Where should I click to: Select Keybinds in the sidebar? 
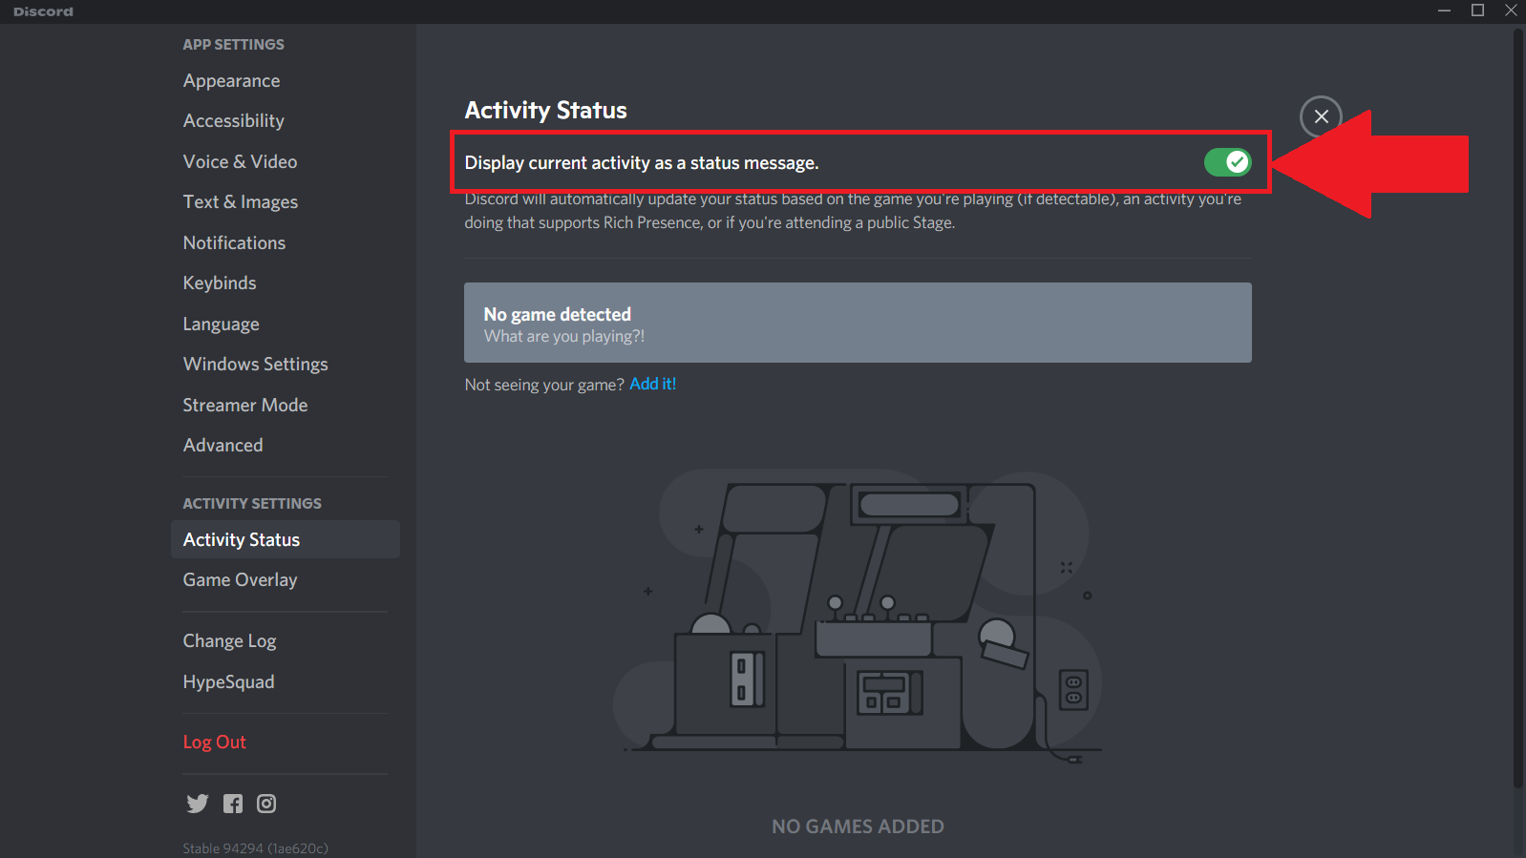click(x=220, y=283)
